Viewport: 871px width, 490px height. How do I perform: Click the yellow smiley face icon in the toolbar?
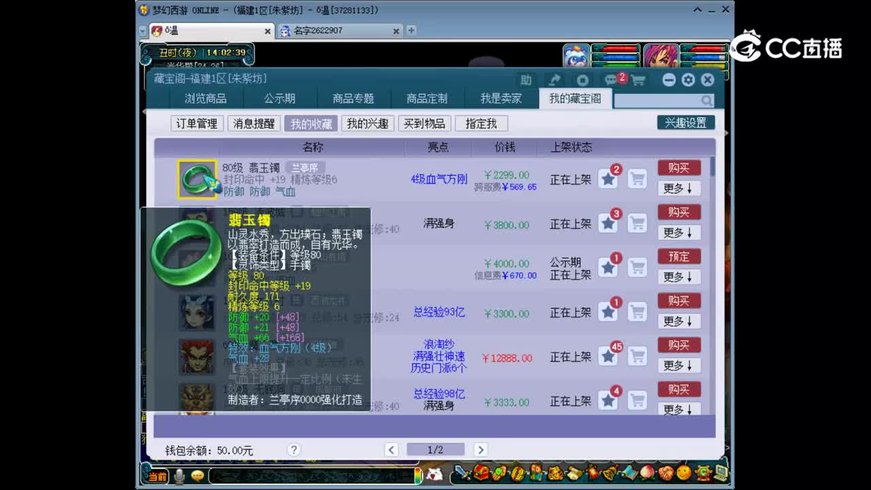(684, 472)
